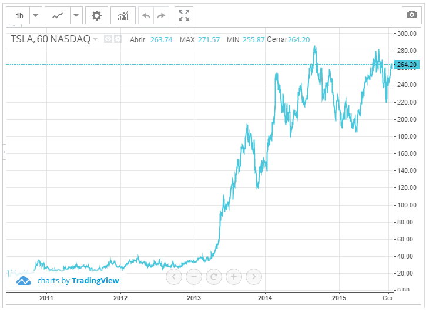Undo the last chart change
This screenshot has width=426, height=312.
(146, 15)
